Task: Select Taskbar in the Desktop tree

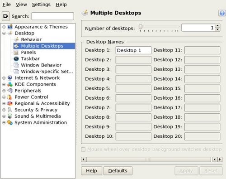Action: coord(30,58)
